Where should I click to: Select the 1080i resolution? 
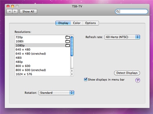point(43,41)
